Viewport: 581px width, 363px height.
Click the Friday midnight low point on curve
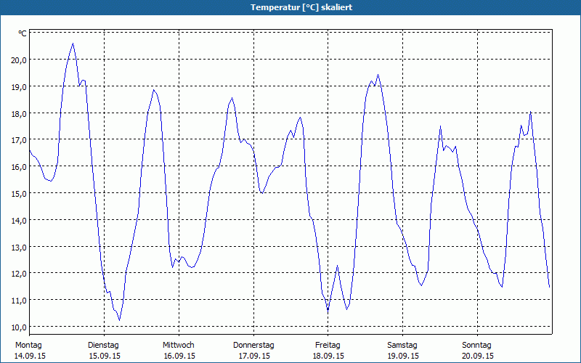coord(328,311)
